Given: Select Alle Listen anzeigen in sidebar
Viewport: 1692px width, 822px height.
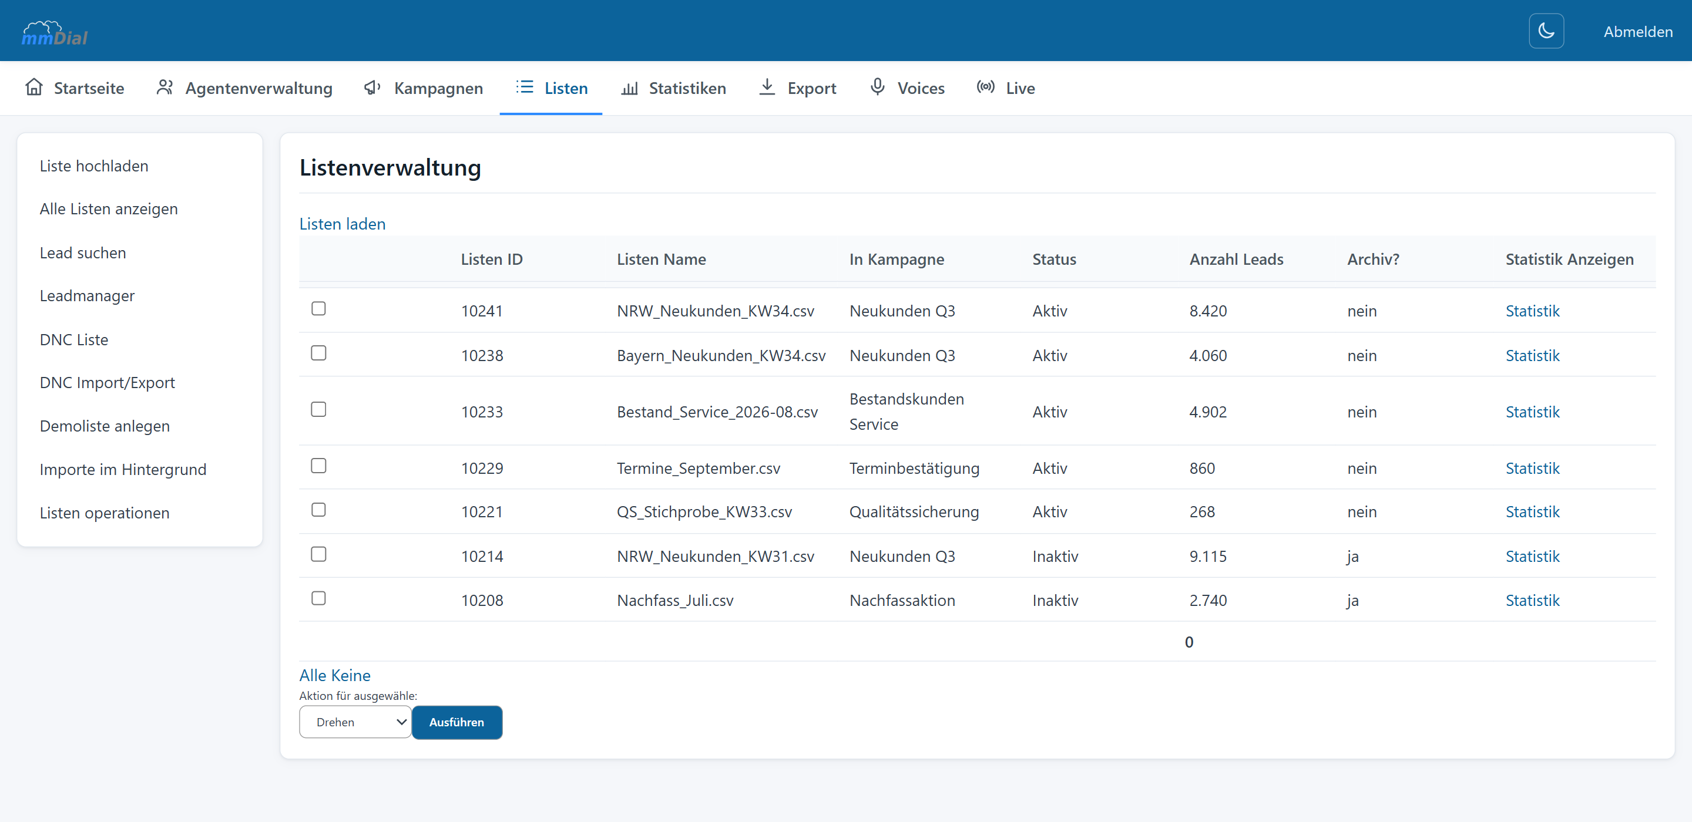Looking at the screenshot, I should 108,209.
